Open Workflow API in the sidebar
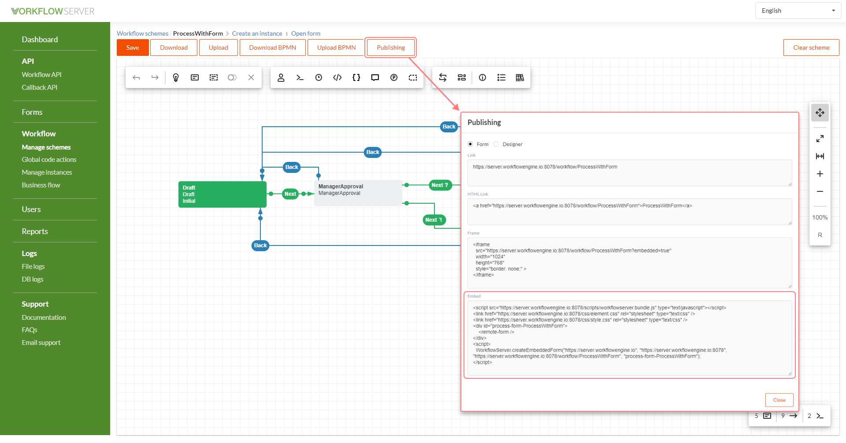 (x=42, y=75)
